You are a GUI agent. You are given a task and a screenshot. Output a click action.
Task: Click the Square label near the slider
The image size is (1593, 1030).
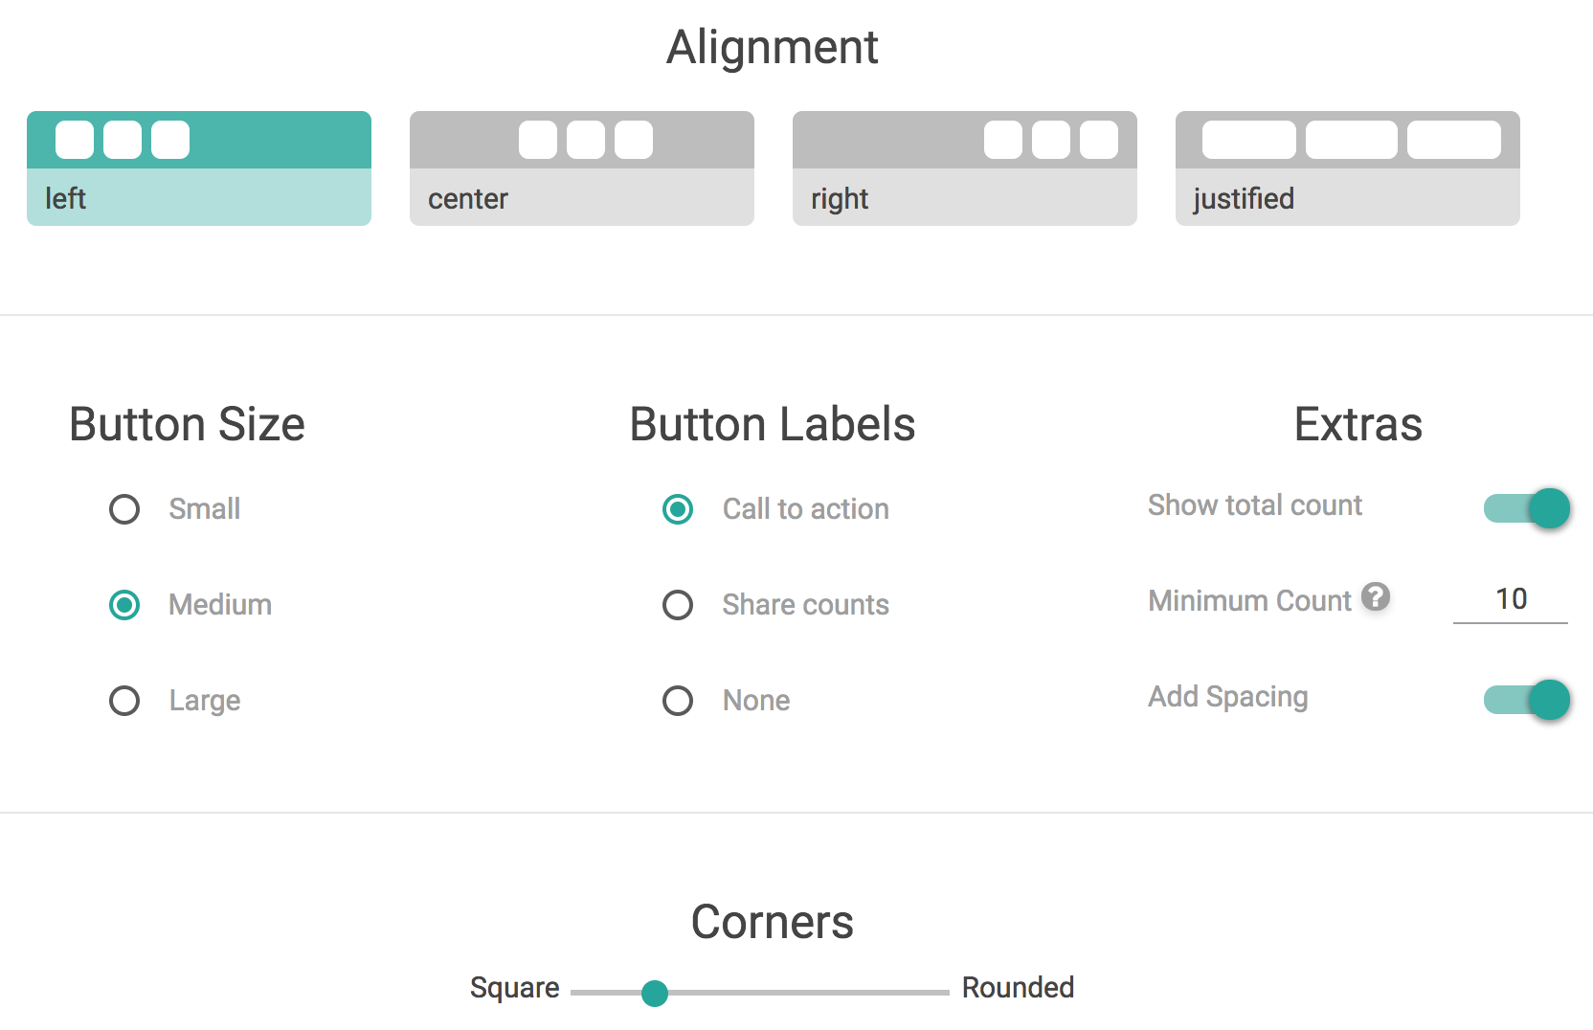(514, 987)
